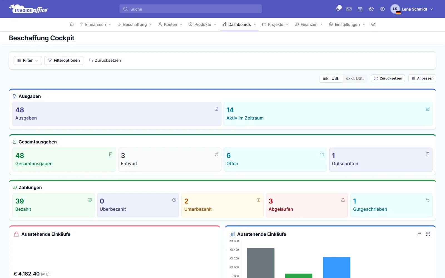
Task: Expand the Einnahmen menu
Action: 95,24
